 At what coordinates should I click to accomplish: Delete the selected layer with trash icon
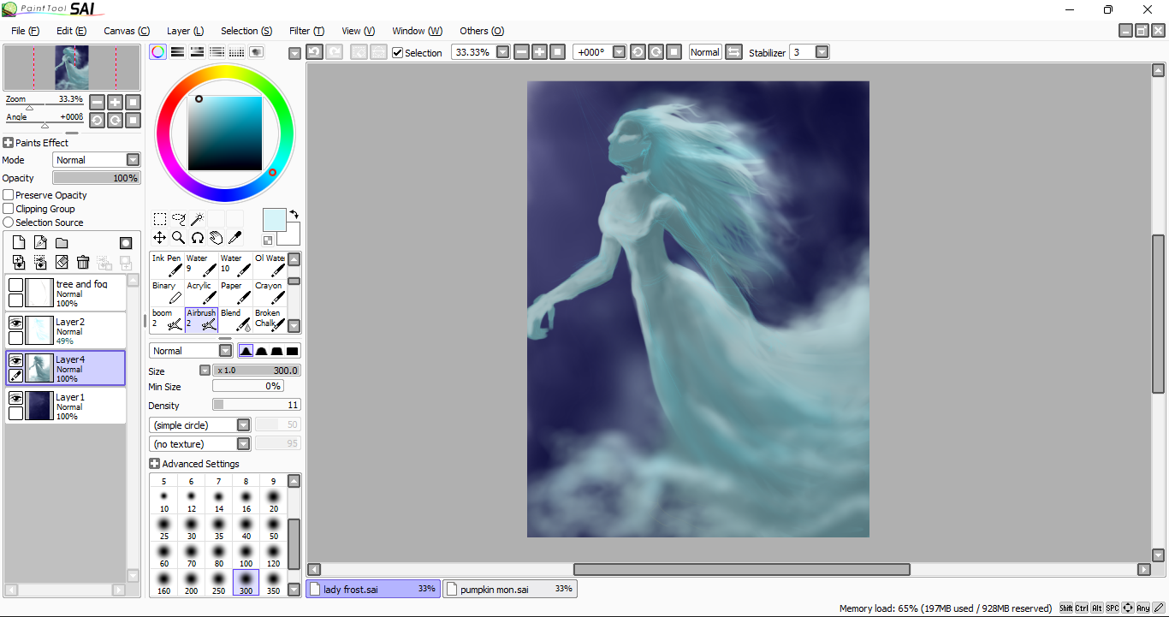83,263
